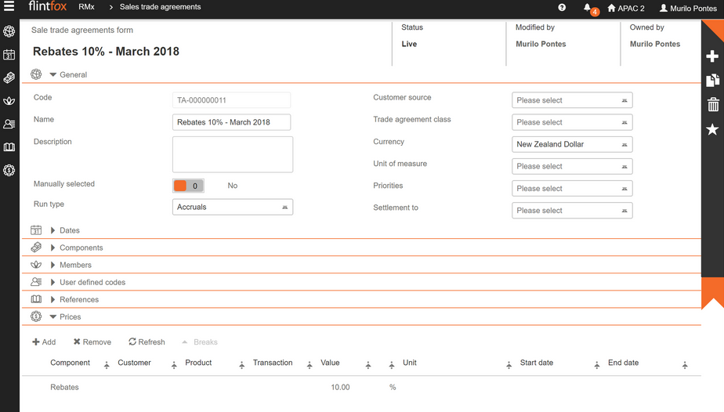
Task: Click the copy/duplicate icon in right bar
Action: click(712, 80)
